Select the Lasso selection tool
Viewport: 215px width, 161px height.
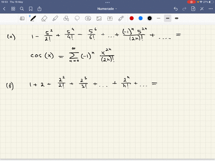pos(77,18)
